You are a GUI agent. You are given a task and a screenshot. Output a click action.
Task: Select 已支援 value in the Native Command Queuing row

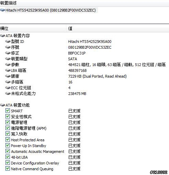pyautogui.click(x=74, y=169)
